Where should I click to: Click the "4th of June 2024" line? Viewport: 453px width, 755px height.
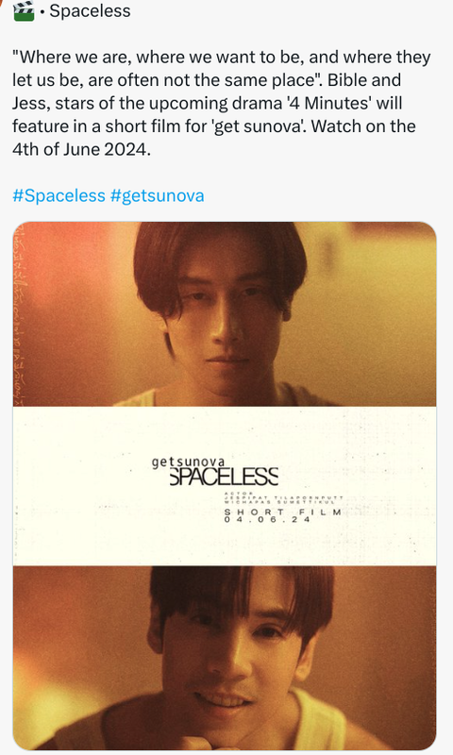pyautogui.click(x=81, y=149)
